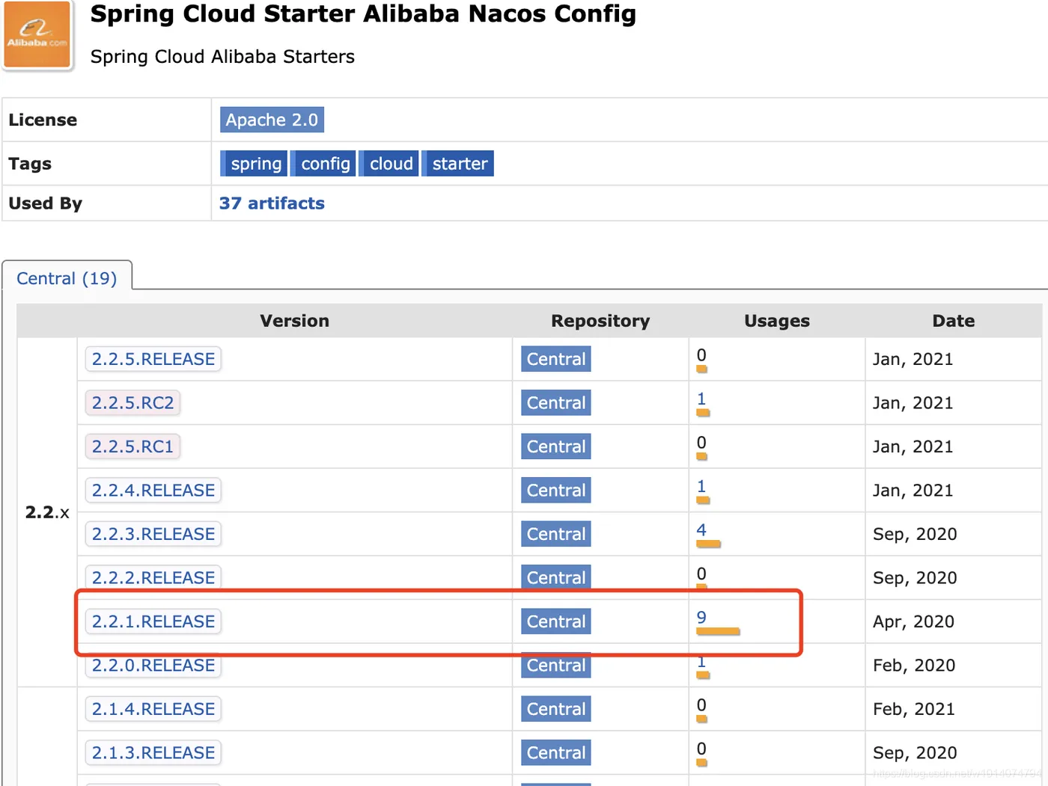The width and height of the screenshot is (1048, 786).
Task: Click the usages 0 value for 2.2.5.RELEASE
Action: (701, 355)
